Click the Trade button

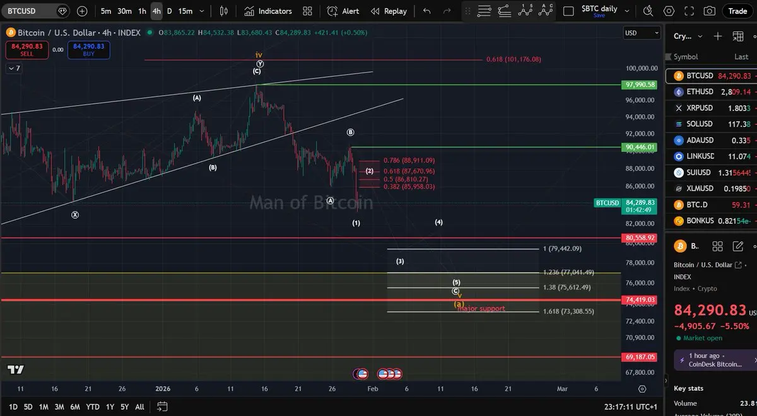737,11
